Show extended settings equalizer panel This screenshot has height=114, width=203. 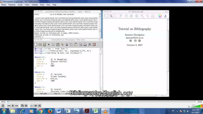[26, 106]
